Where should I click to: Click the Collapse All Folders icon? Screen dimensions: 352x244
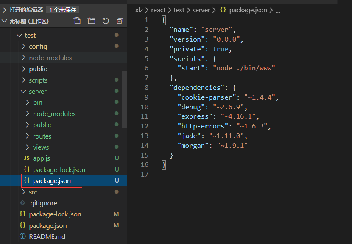pos(120,21)
